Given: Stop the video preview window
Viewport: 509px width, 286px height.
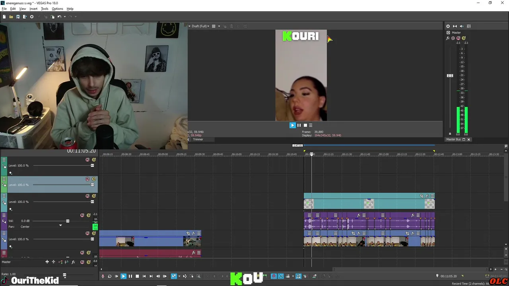Looking at the screenshot, I should pyautogui.click(x=305, y=125).
